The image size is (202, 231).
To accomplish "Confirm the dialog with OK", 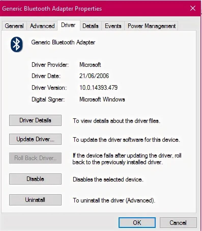I will (x=137, y=223).
